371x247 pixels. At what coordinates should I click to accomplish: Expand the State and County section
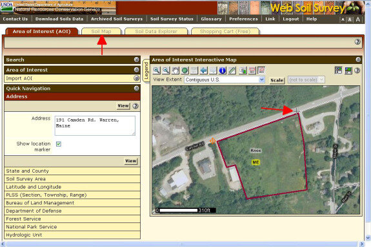(72, 171)
